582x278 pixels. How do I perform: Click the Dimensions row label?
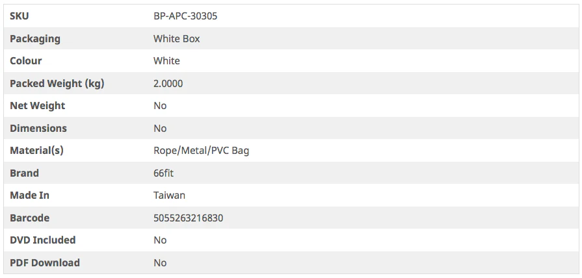point(38,129)
